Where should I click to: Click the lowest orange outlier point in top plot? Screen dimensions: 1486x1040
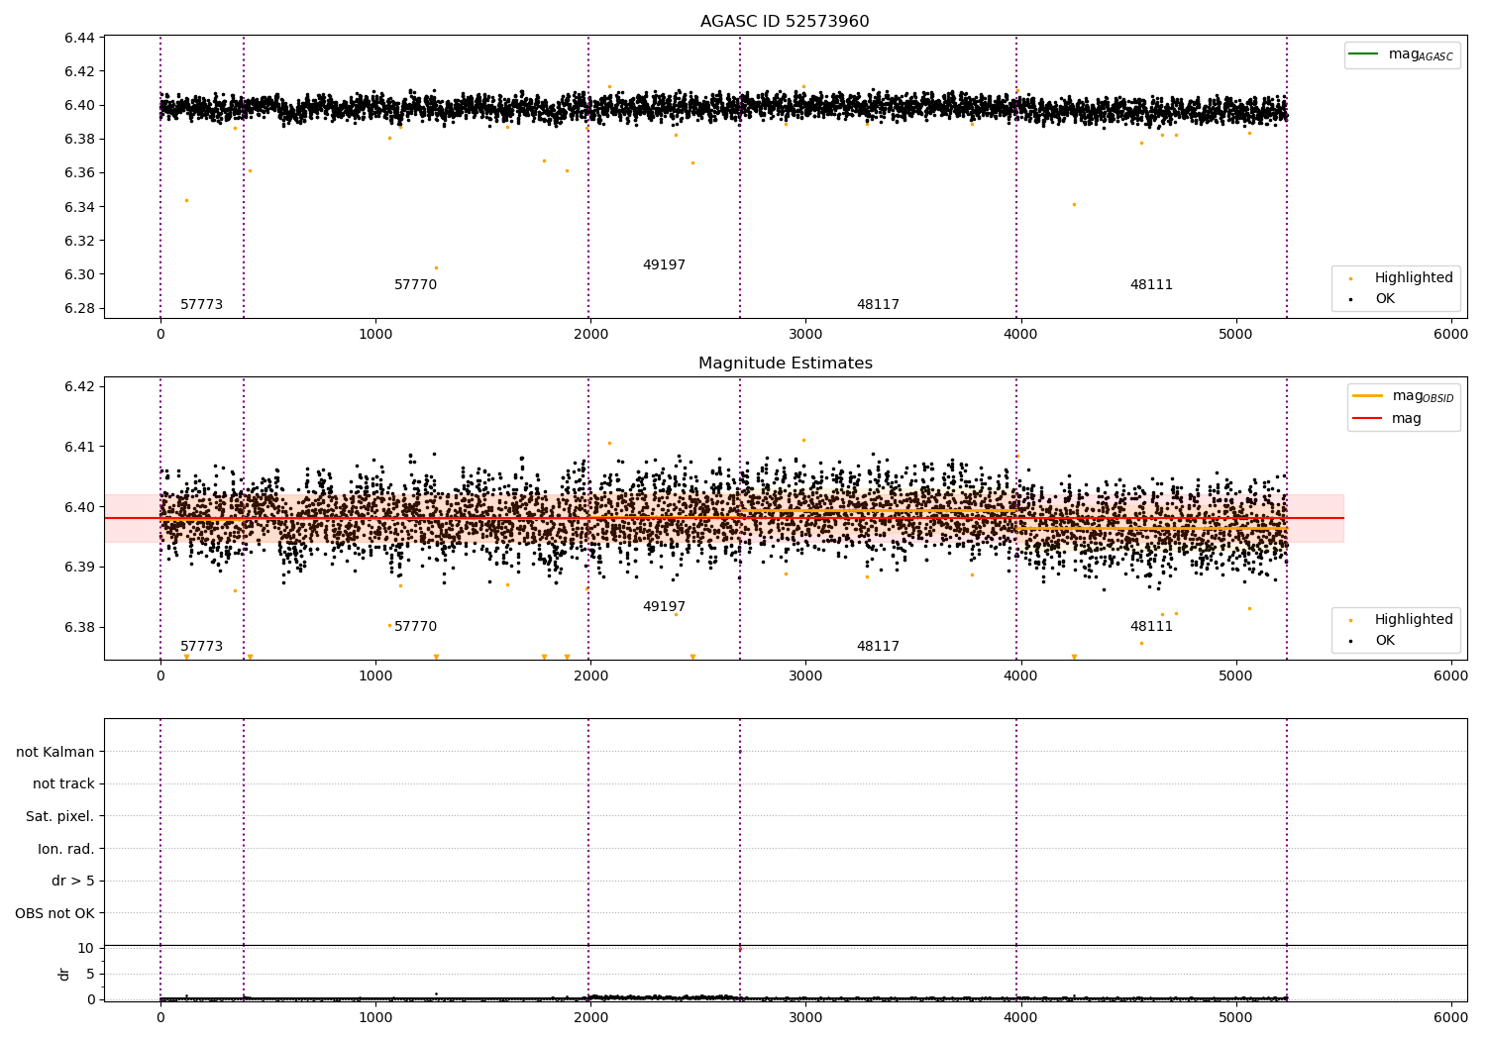[x=436, y=267]
